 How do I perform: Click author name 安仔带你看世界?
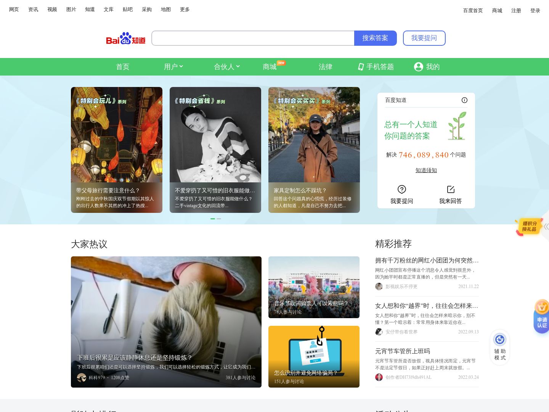click(401, 332)
